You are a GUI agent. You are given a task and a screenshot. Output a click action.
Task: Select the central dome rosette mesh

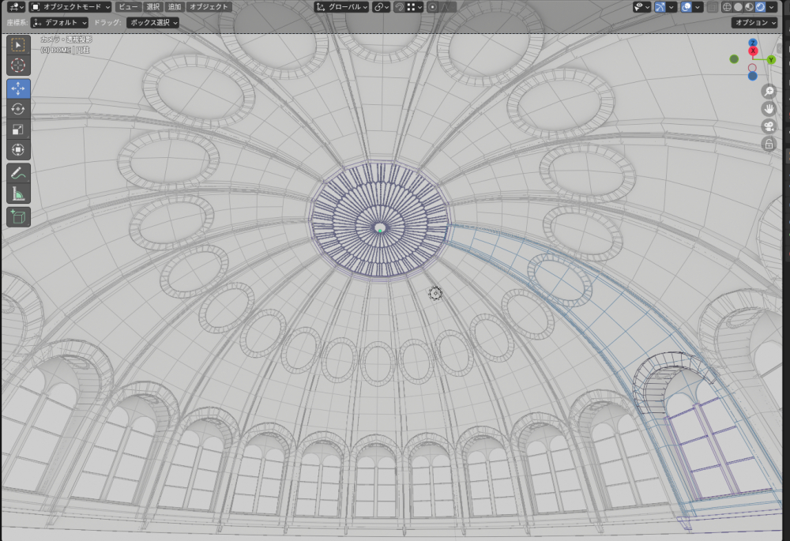[379, 220]
